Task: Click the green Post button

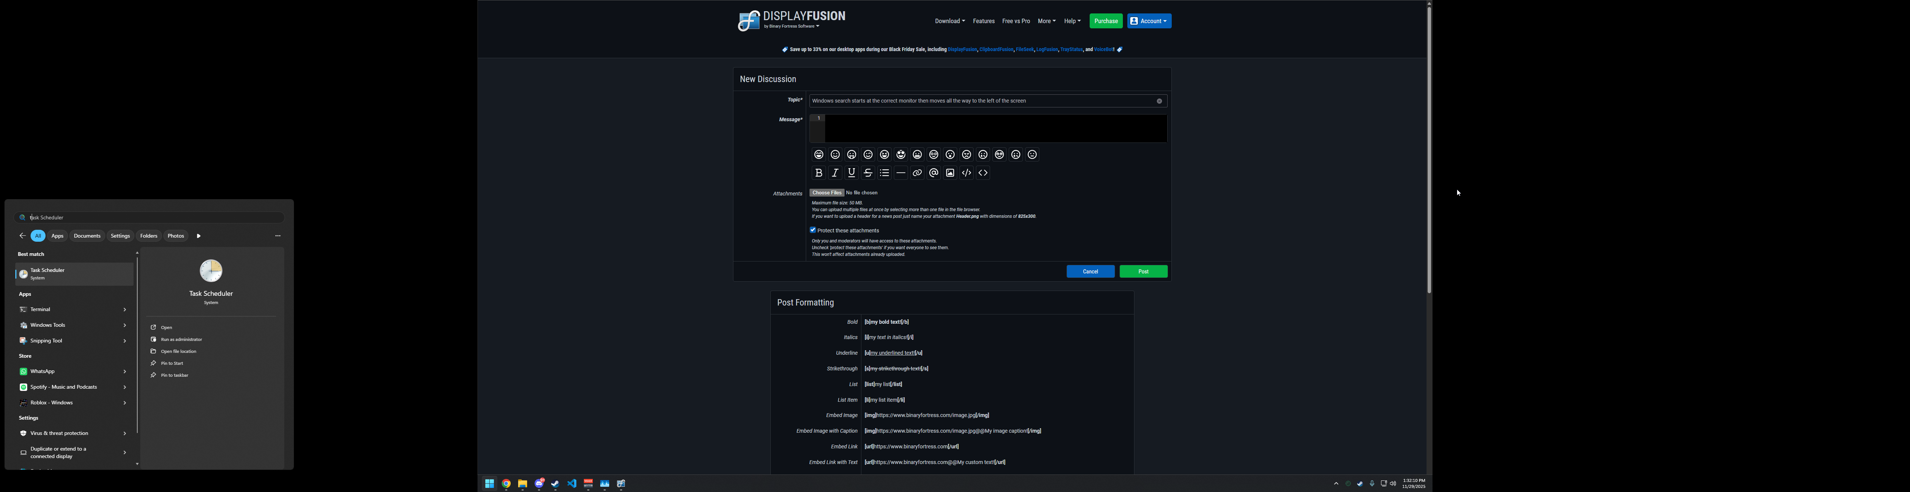Action: click(x=1143, y=271)
